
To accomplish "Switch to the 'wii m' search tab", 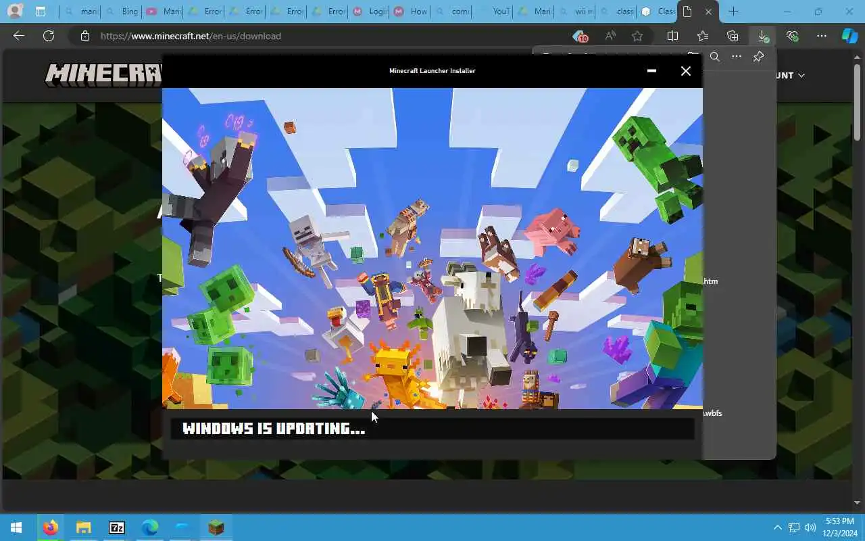I will click(x=574, y=11).
